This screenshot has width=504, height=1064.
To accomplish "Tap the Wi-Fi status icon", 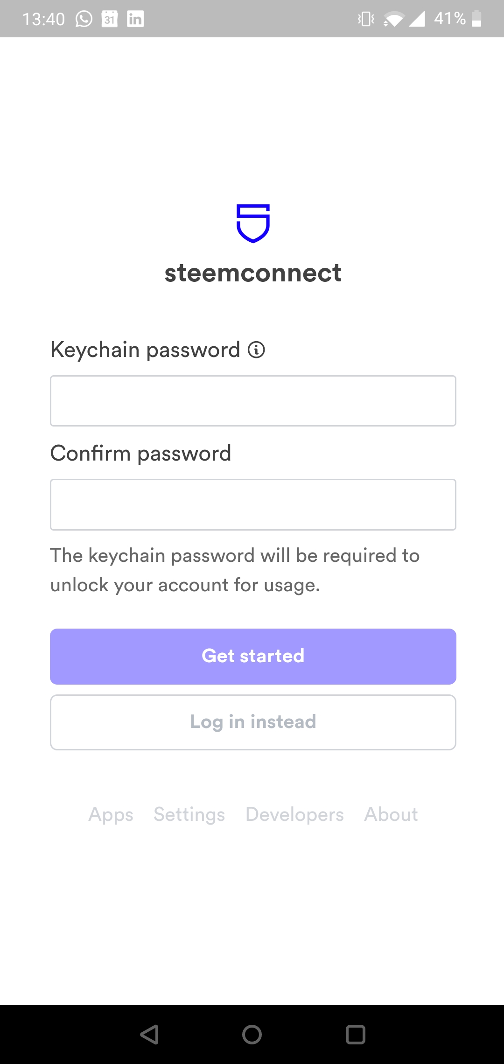I will coord(393,19).
